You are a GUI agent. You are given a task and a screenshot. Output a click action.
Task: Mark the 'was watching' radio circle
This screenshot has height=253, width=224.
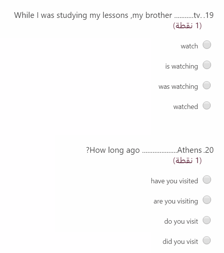coord(207,85)
